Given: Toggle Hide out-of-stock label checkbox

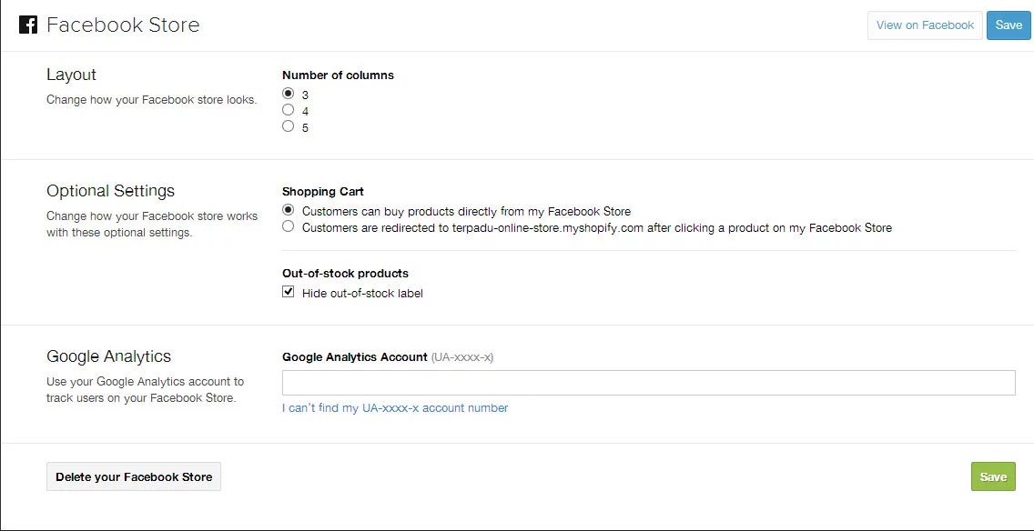Looking at the screenshot, I should click(x=289, y=292).
